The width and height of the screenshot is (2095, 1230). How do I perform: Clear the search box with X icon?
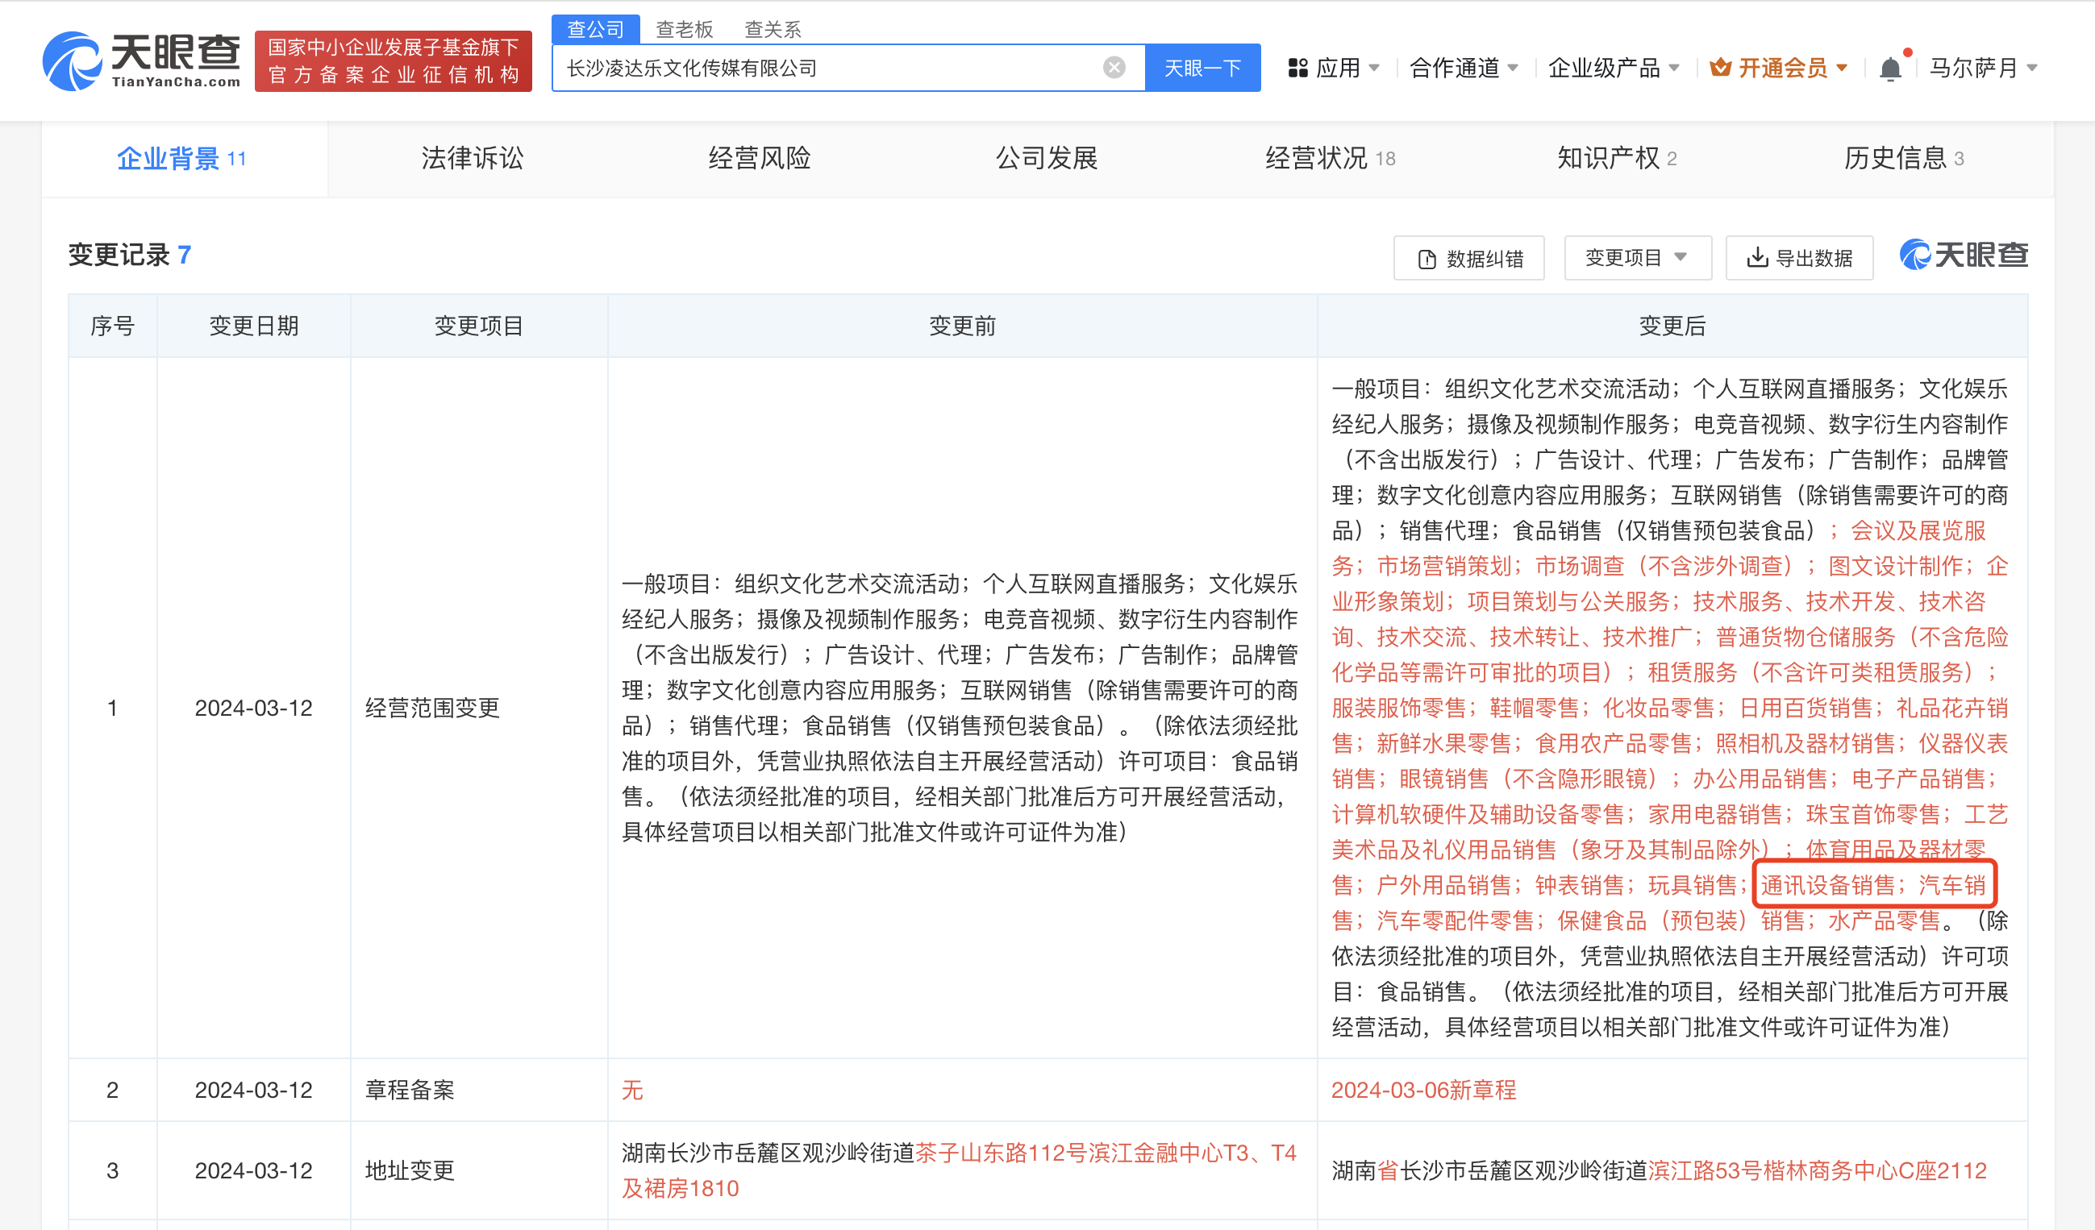pos(1114,68)
